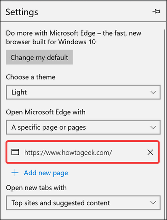Click the chevron on the startup pages combo box
Image resolution: width=167 pixels, height=220 pixels.
(x=153, y=127)
